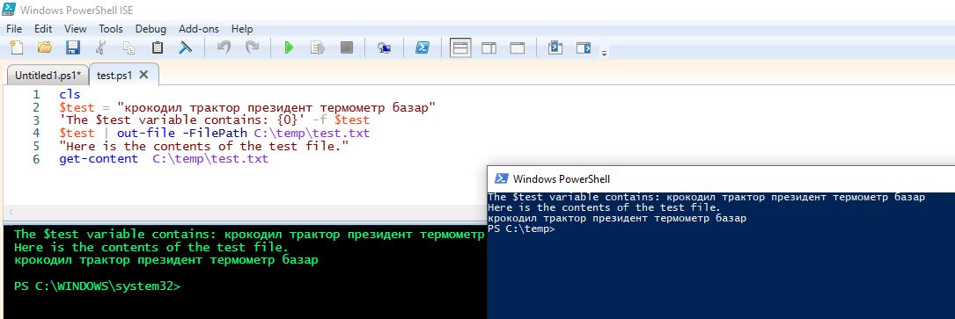Select the test.ps1 tab

[x=114, y=76]
